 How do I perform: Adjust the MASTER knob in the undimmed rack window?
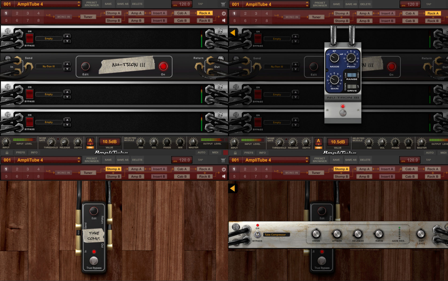pyautogui.click(x=194, y=142)
